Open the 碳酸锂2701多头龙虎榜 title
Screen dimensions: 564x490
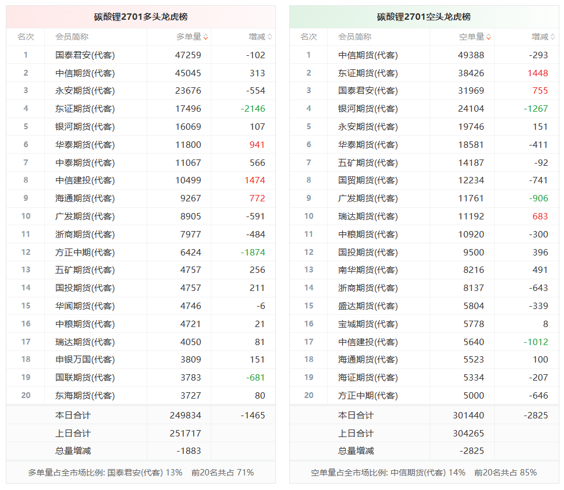[x=141, y=17]
